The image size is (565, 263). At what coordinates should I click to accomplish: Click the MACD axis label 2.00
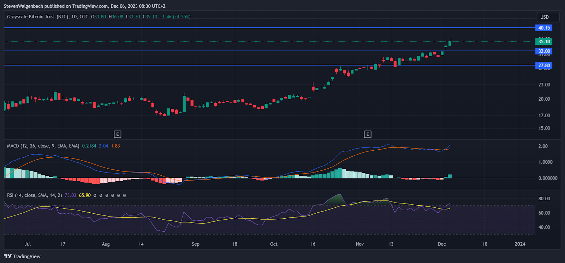point(543,146)
